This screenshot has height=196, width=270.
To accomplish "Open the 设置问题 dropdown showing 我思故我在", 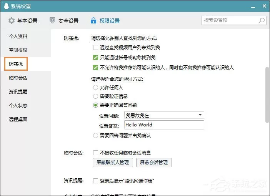I will pos(164,115).
